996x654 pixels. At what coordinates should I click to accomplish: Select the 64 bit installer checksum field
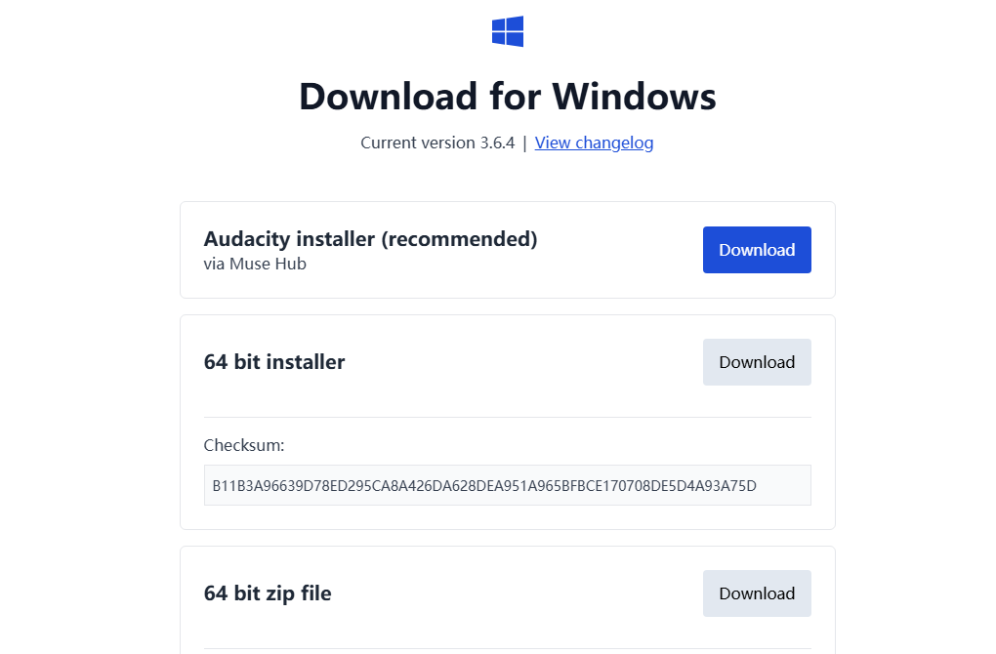click(507, 485)
